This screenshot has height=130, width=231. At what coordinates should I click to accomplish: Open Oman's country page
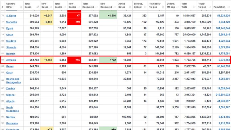click(10, 34)
